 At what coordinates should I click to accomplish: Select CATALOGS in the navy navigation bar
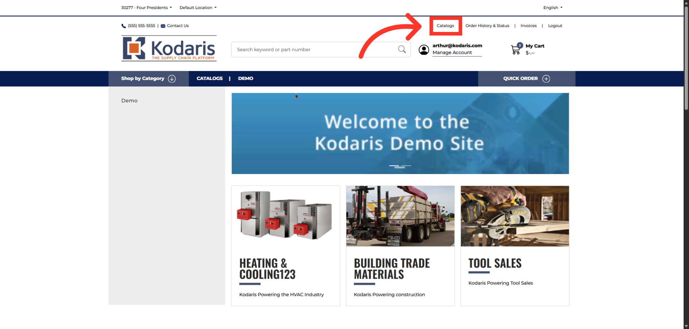pos(210,79)
